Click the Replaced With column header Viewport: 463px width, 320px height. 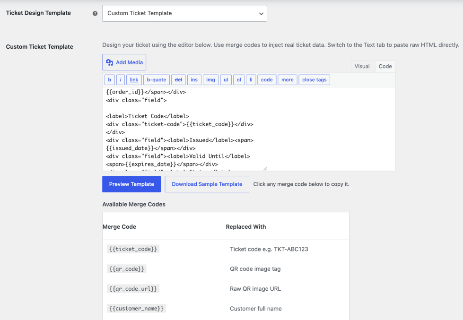pyautogui.click(x=245, y=227)
